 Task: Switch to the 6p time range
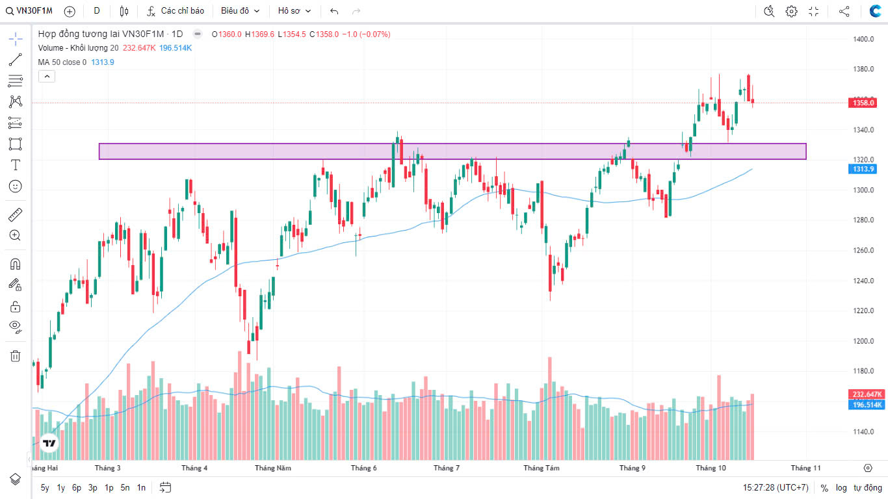coord(77,487)
